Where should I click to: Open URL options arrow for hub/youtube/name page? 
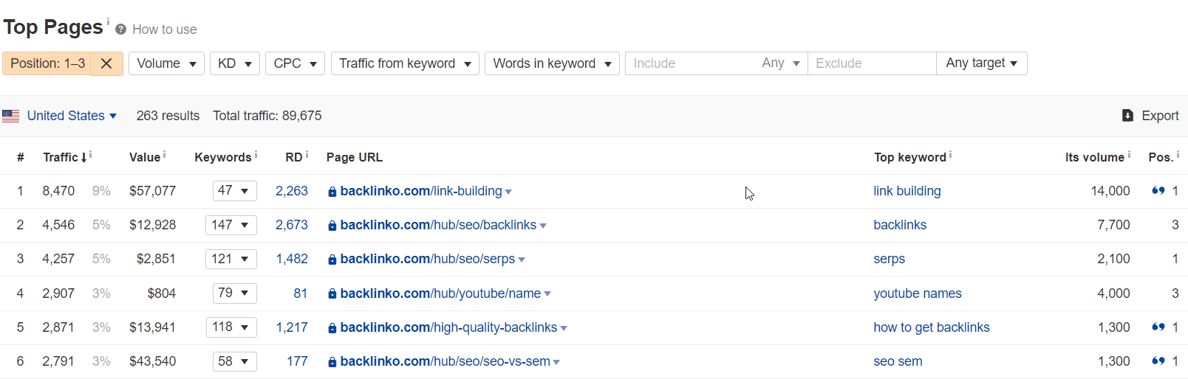pos(547,294)
